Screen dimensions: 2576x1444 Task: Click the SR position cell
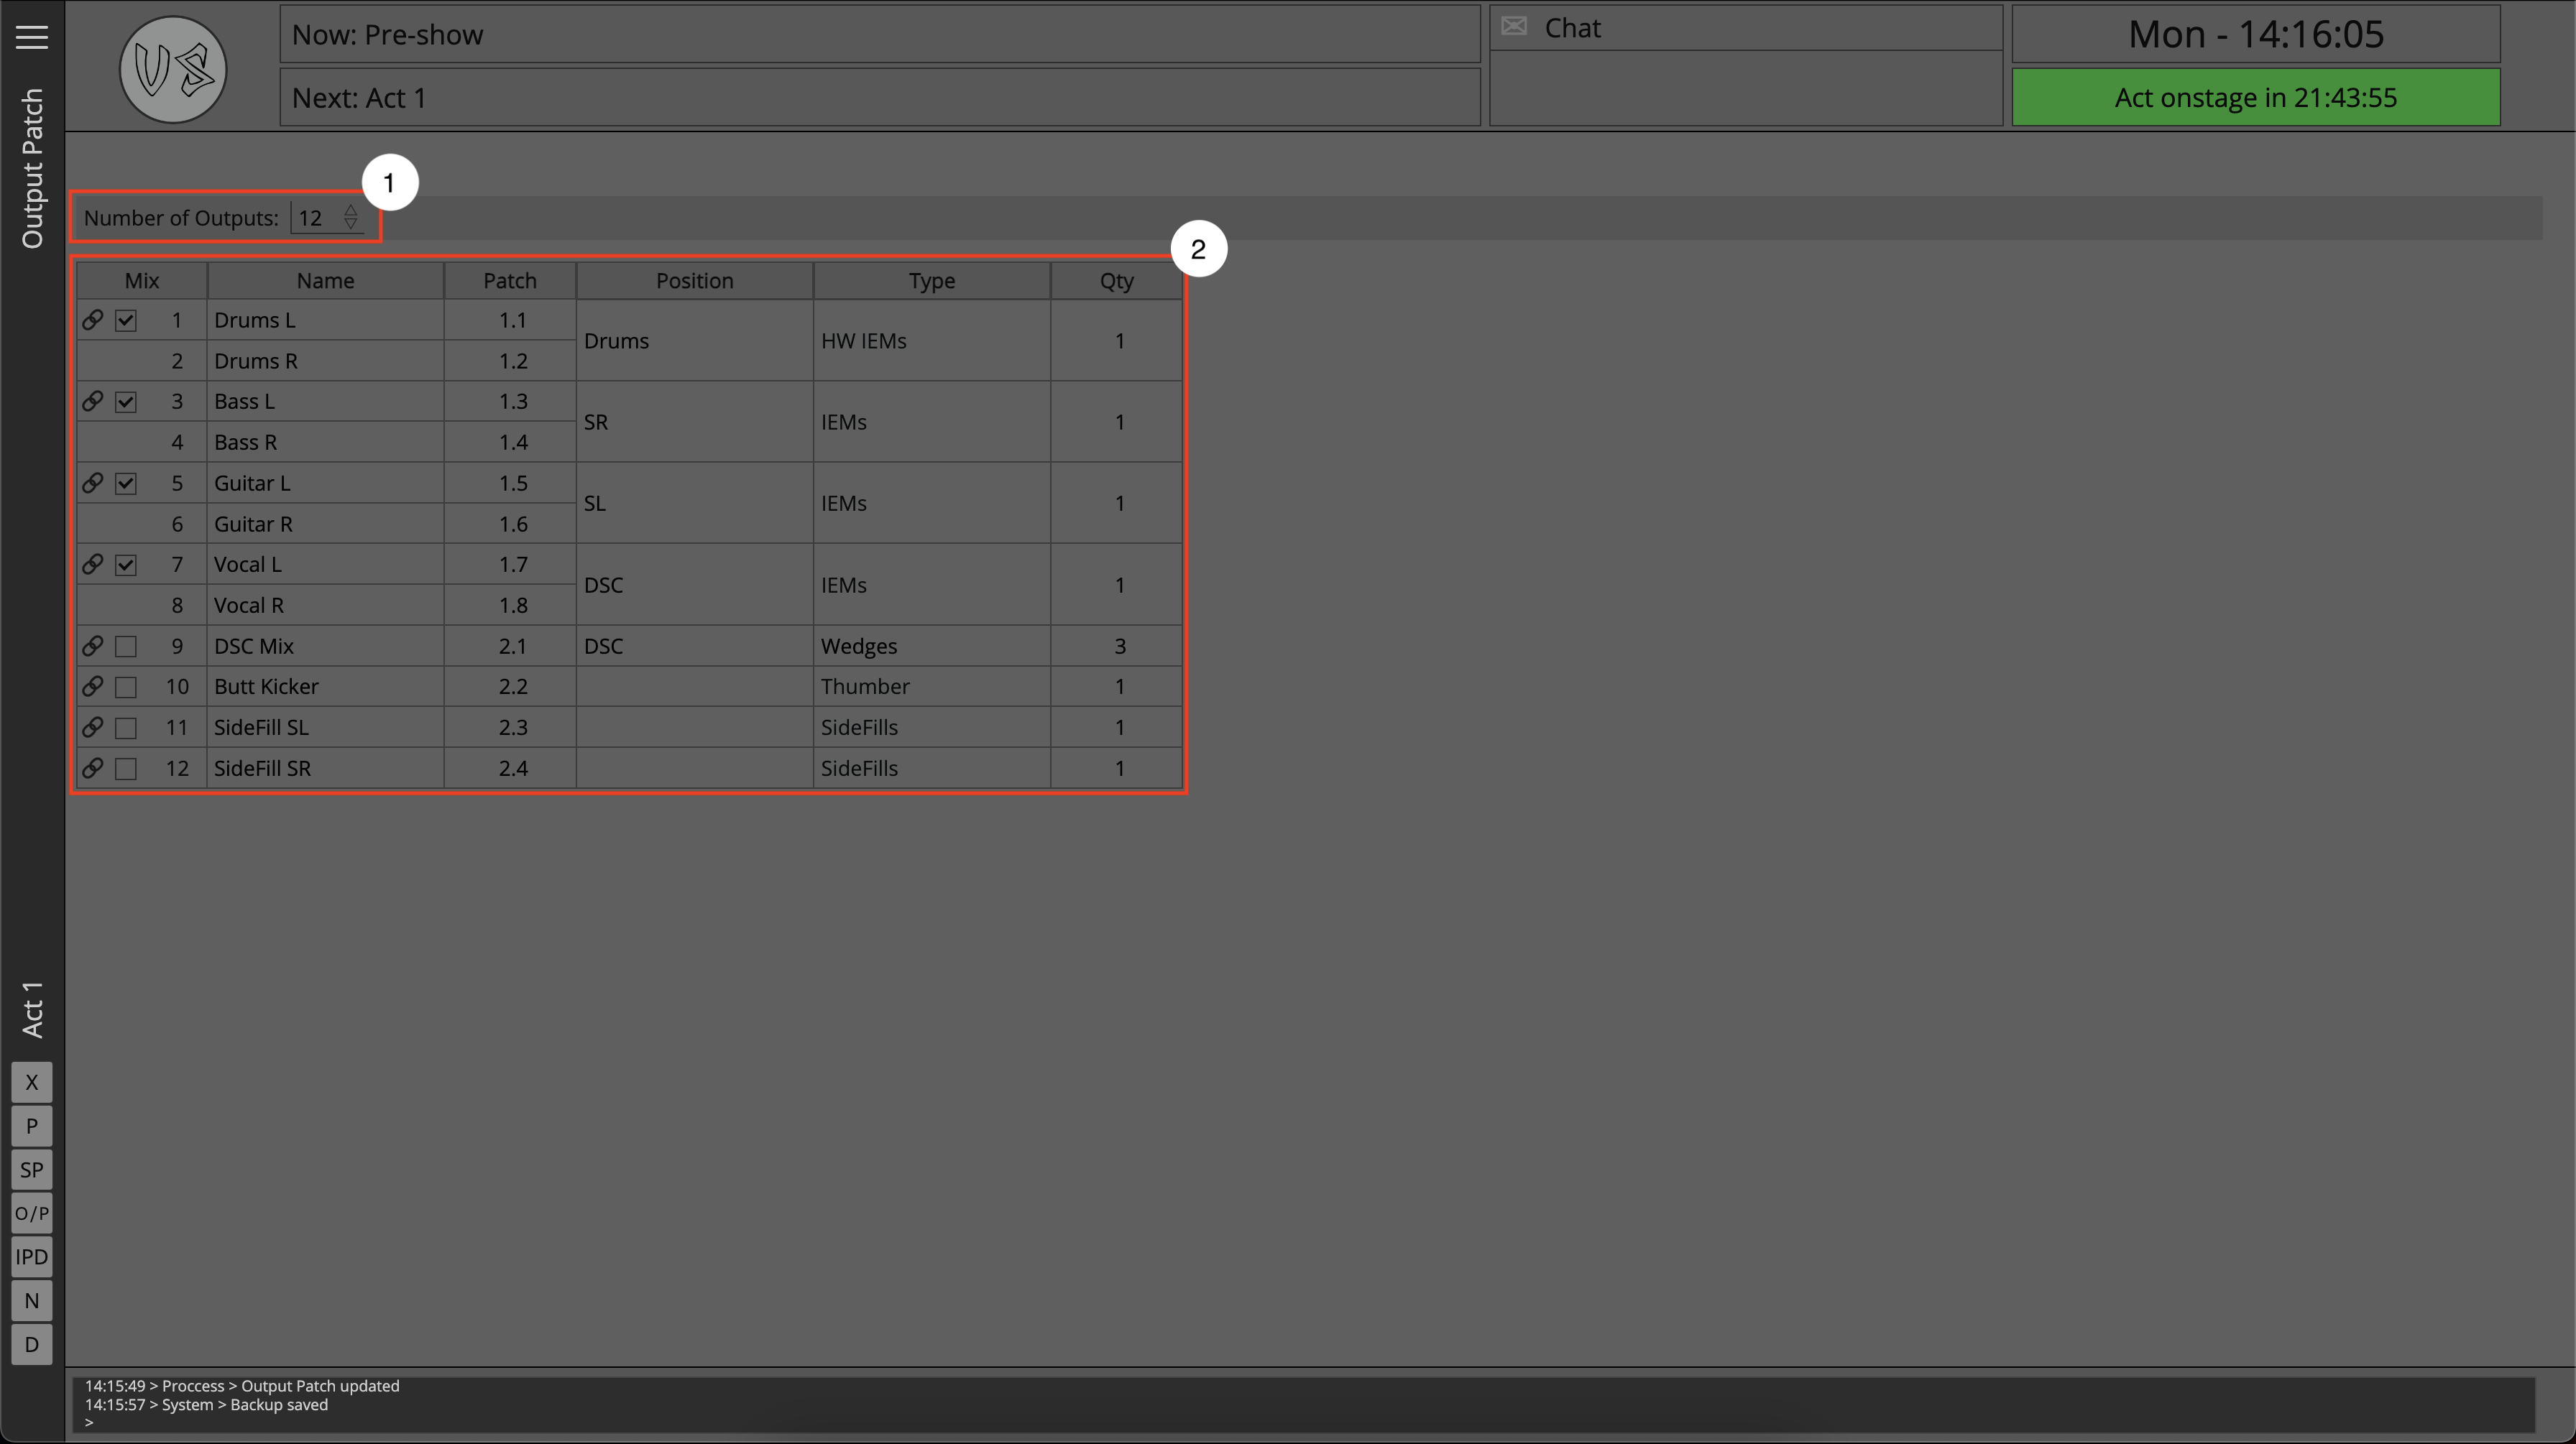(695, 422)
